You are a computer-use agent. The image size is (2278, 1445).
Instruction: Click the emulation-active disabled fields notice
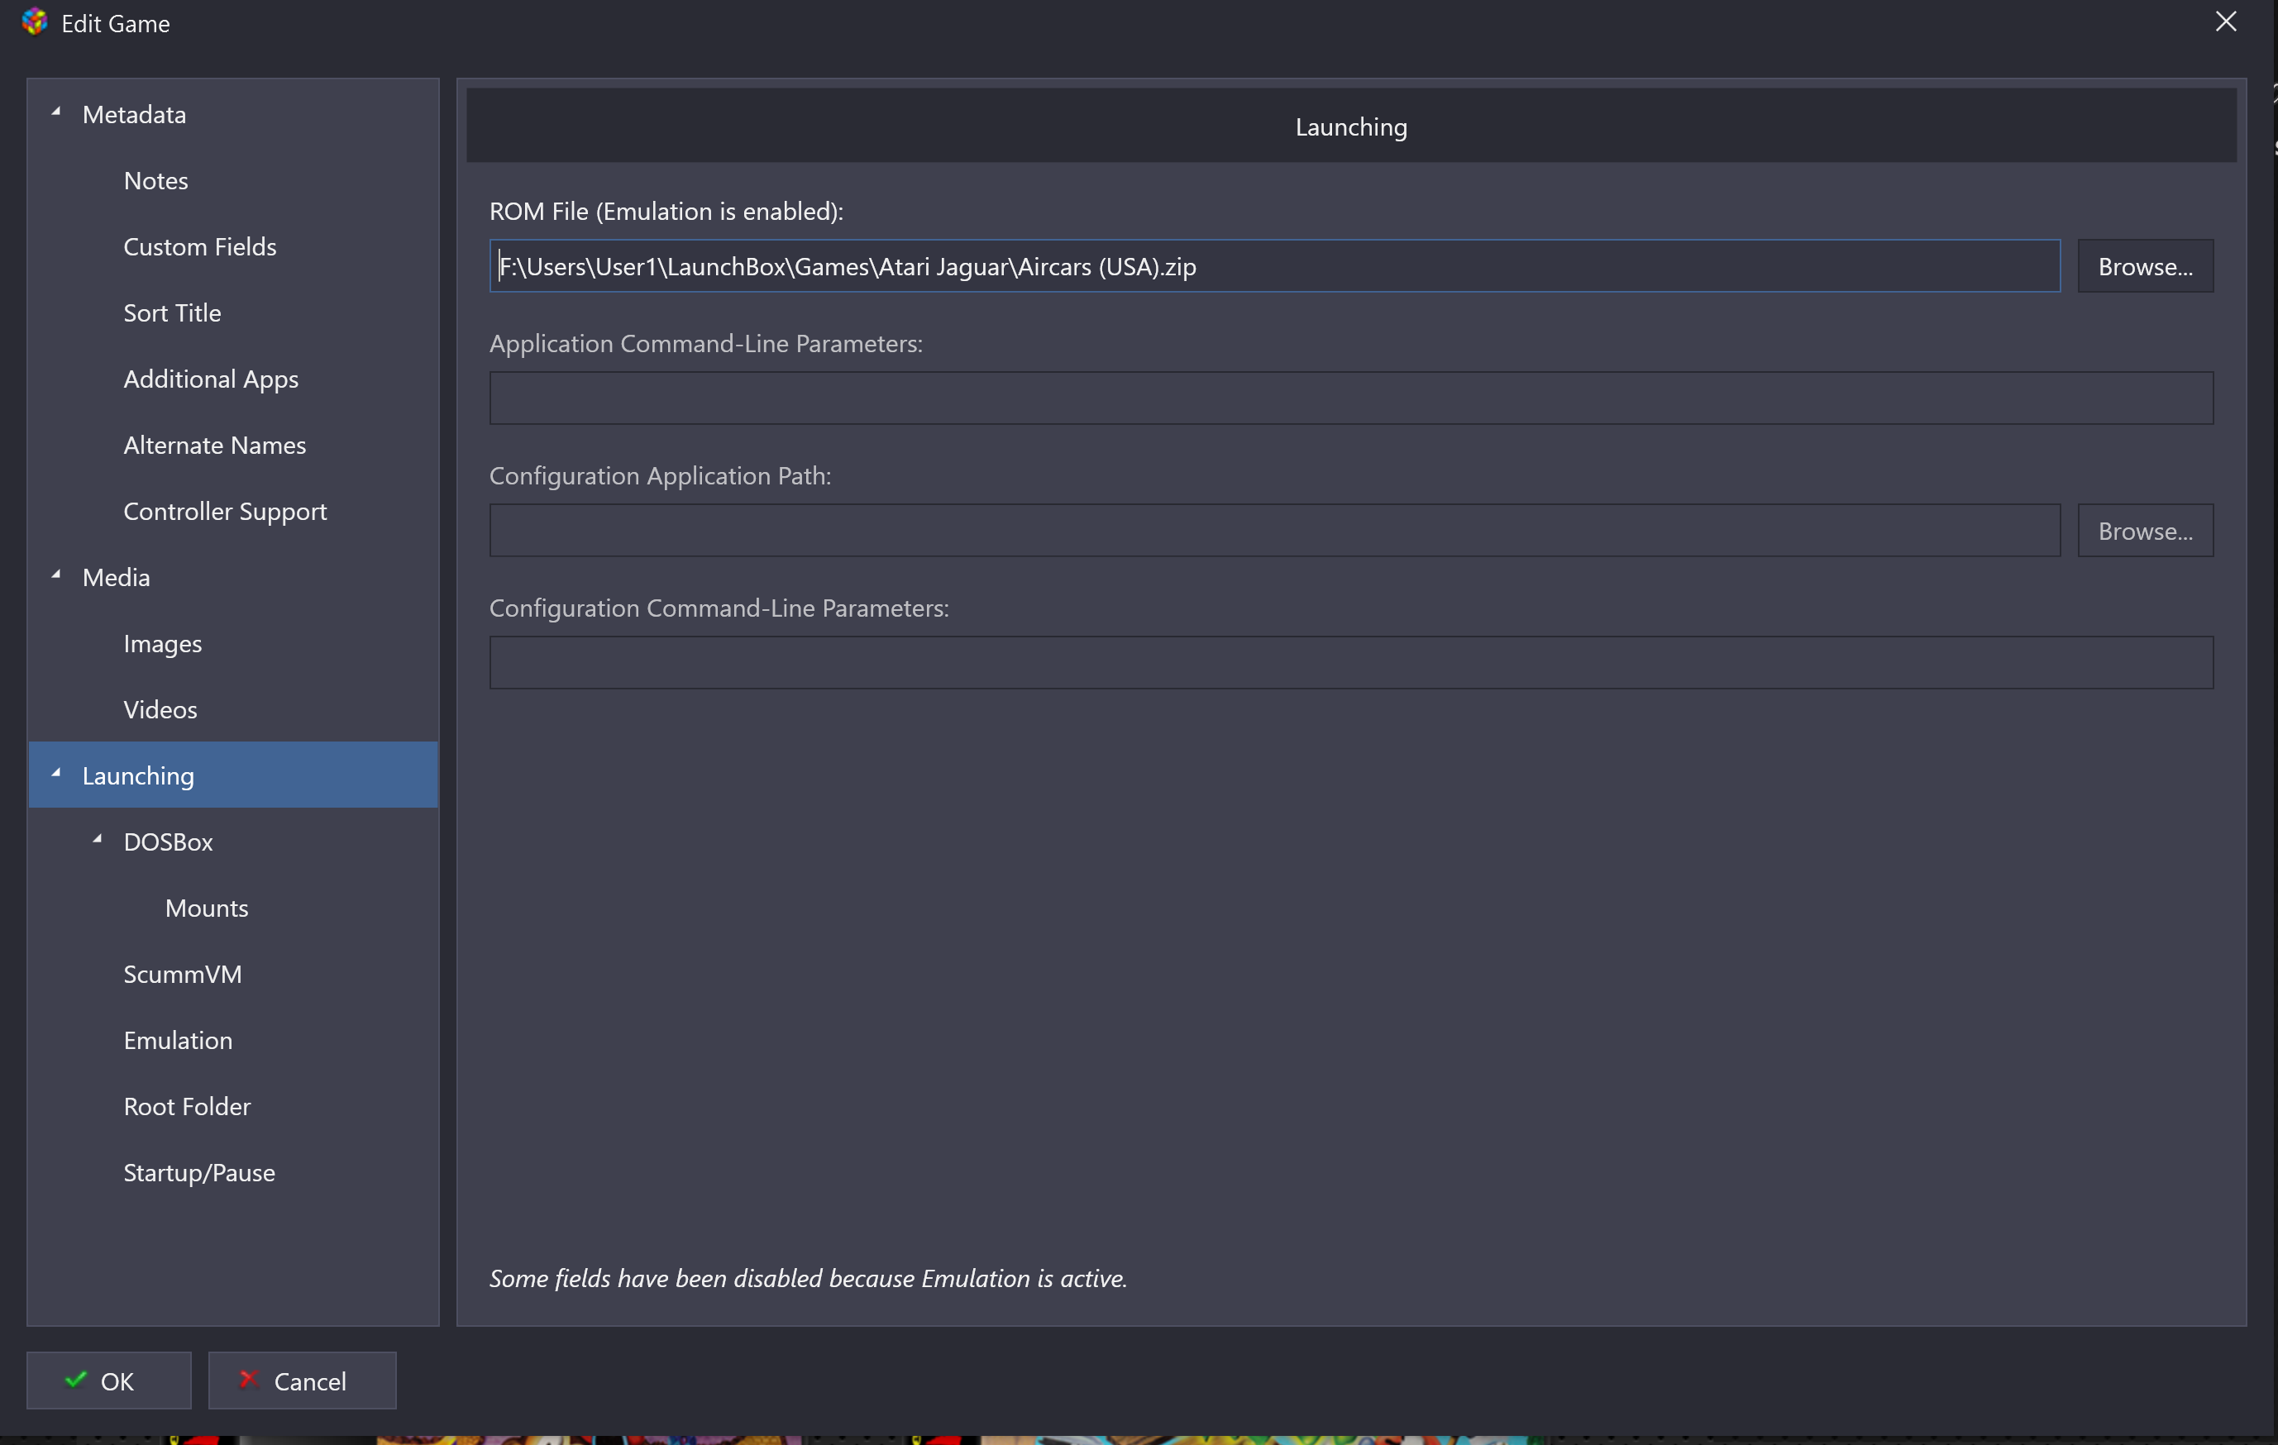coord(808,1279)
